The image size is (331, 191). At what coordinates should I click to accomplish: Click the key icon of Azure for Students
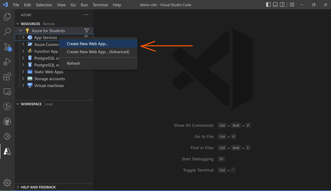click(27, 31)
